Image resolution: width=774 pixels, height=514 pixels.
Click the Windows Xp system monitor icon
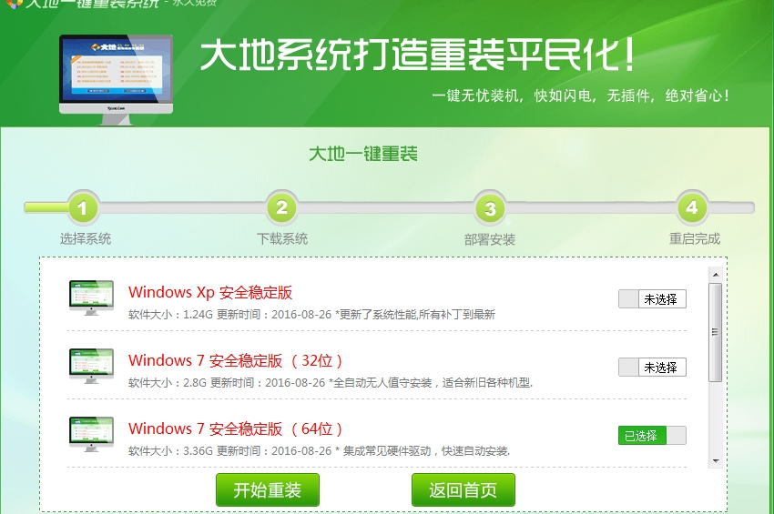(91, 298)
